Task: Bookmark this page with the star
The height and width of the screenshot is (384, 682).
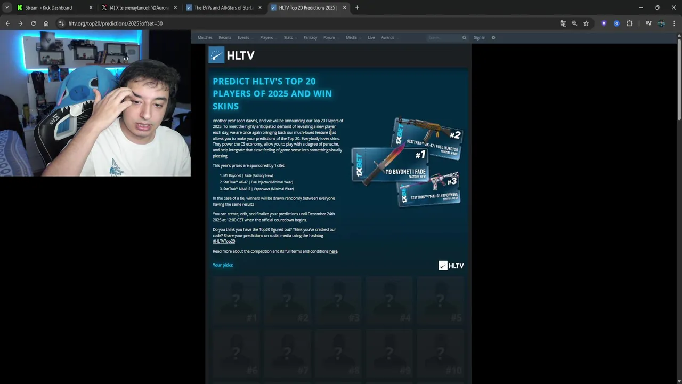Action: tap(586, 23)
